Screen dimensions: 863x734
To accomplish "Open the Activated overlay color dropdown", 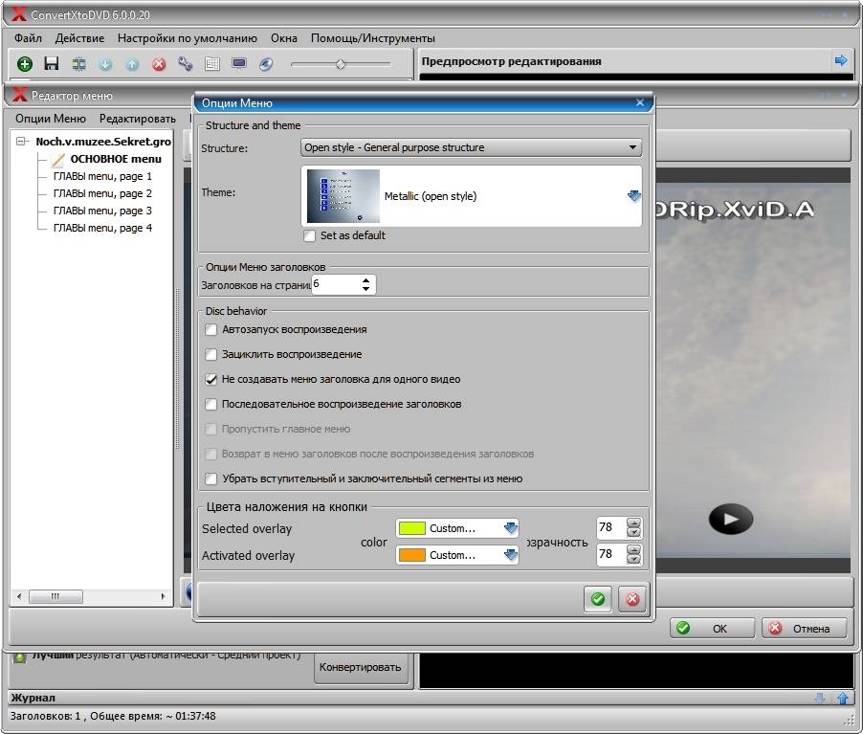I will (x=511, y=555).
